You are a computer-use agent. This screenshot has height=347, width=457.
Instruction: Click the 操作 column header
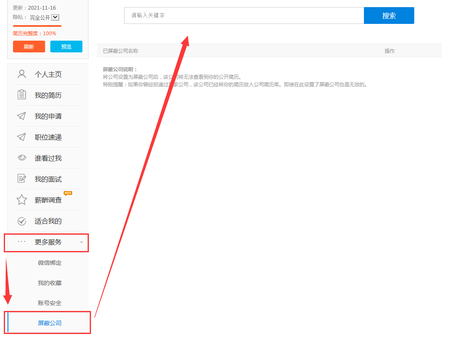(389, 51)
